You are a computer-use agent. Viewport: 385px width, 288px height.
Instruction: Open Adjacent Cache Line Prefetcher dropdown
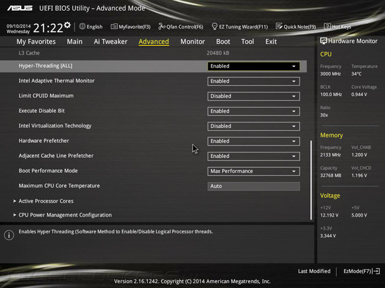(254, 156)
